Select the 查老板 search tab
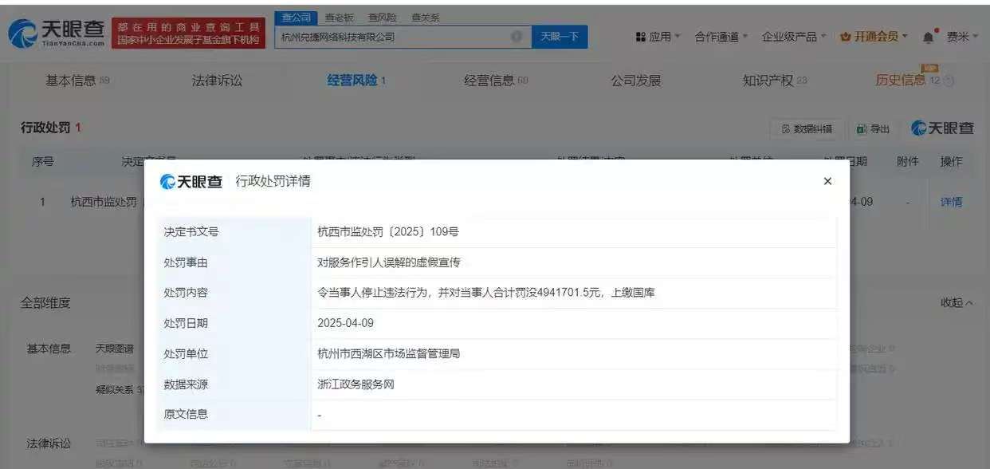Screen dimensions: 990x469 click(x=339, y=18)
